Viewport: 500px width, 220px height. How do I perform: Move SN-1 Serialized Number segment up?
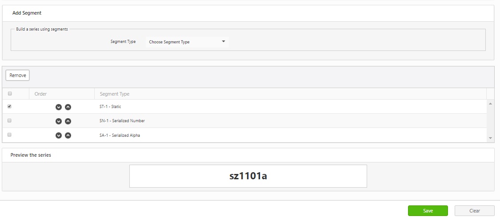coord(68,121)
